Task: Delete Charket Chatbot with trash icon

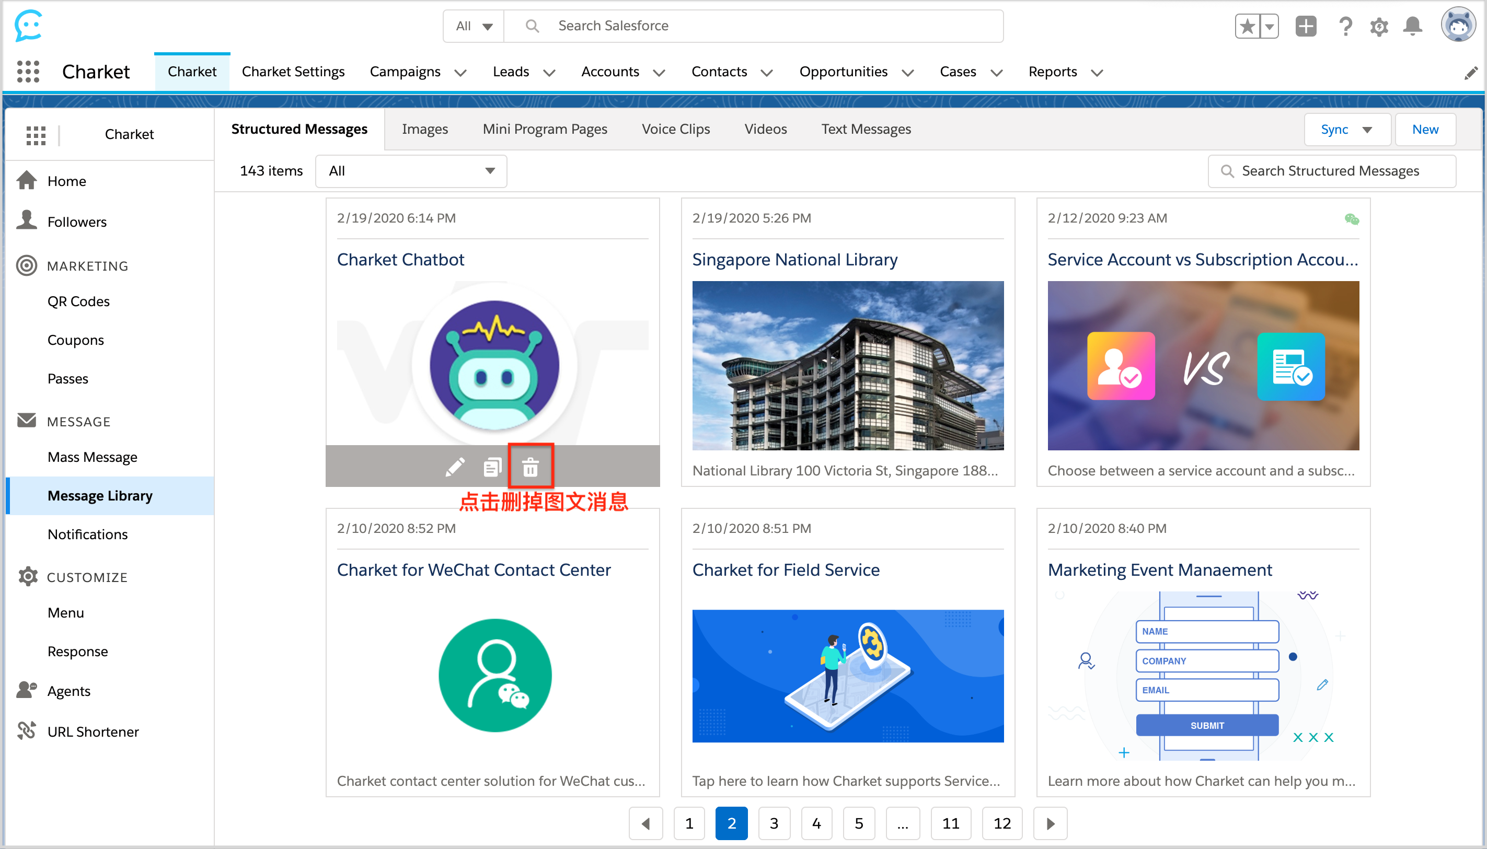Action: pyautogui.click(x=531, y=467)
